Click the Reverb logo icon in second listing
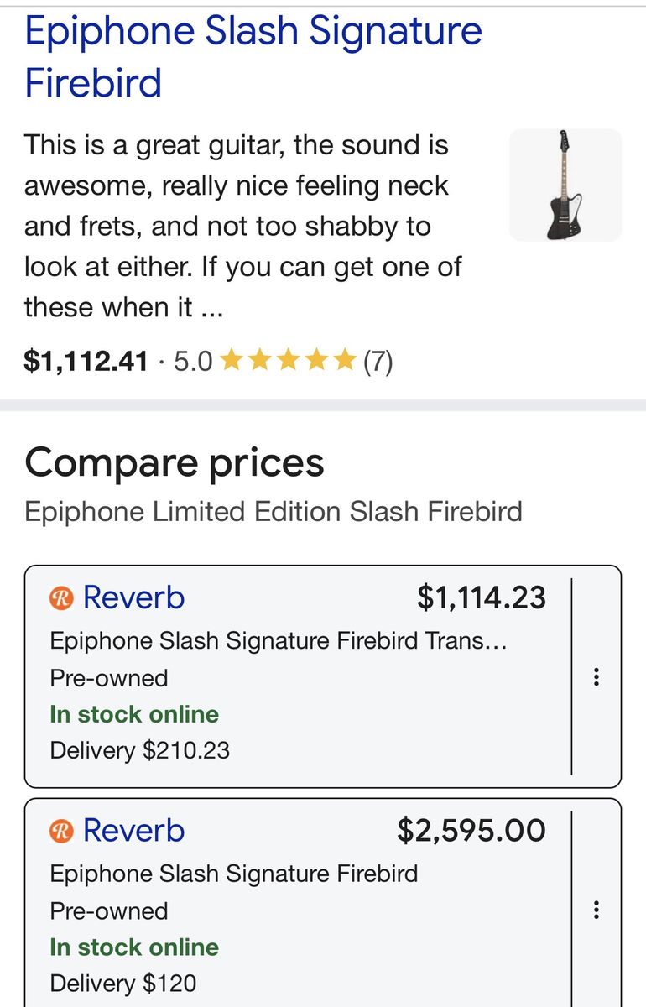Viewport: 646px width, 1007px height. [62, 831]
